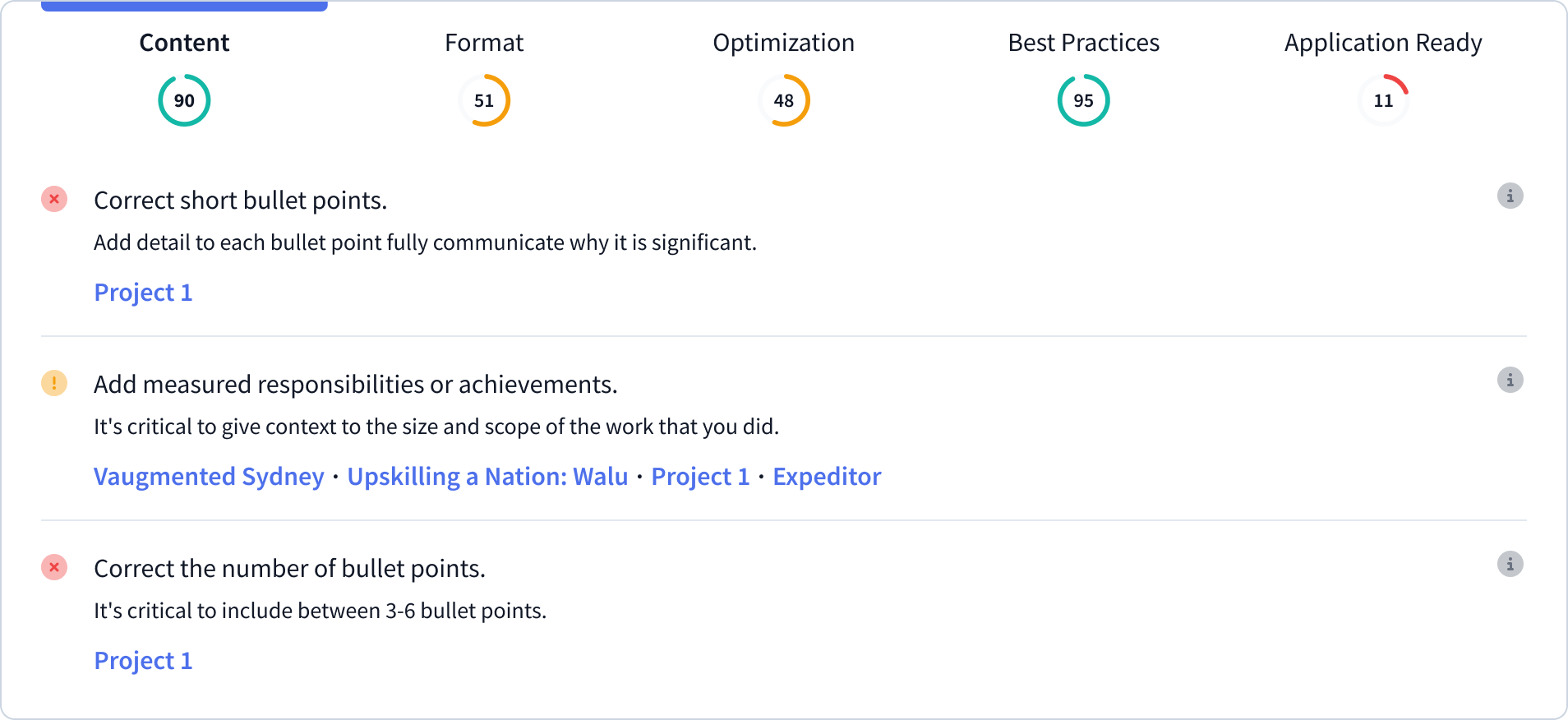Viewport: 1568px width, 720px height.
Task: Open the Expeditor link
Action: click(827, 477)
